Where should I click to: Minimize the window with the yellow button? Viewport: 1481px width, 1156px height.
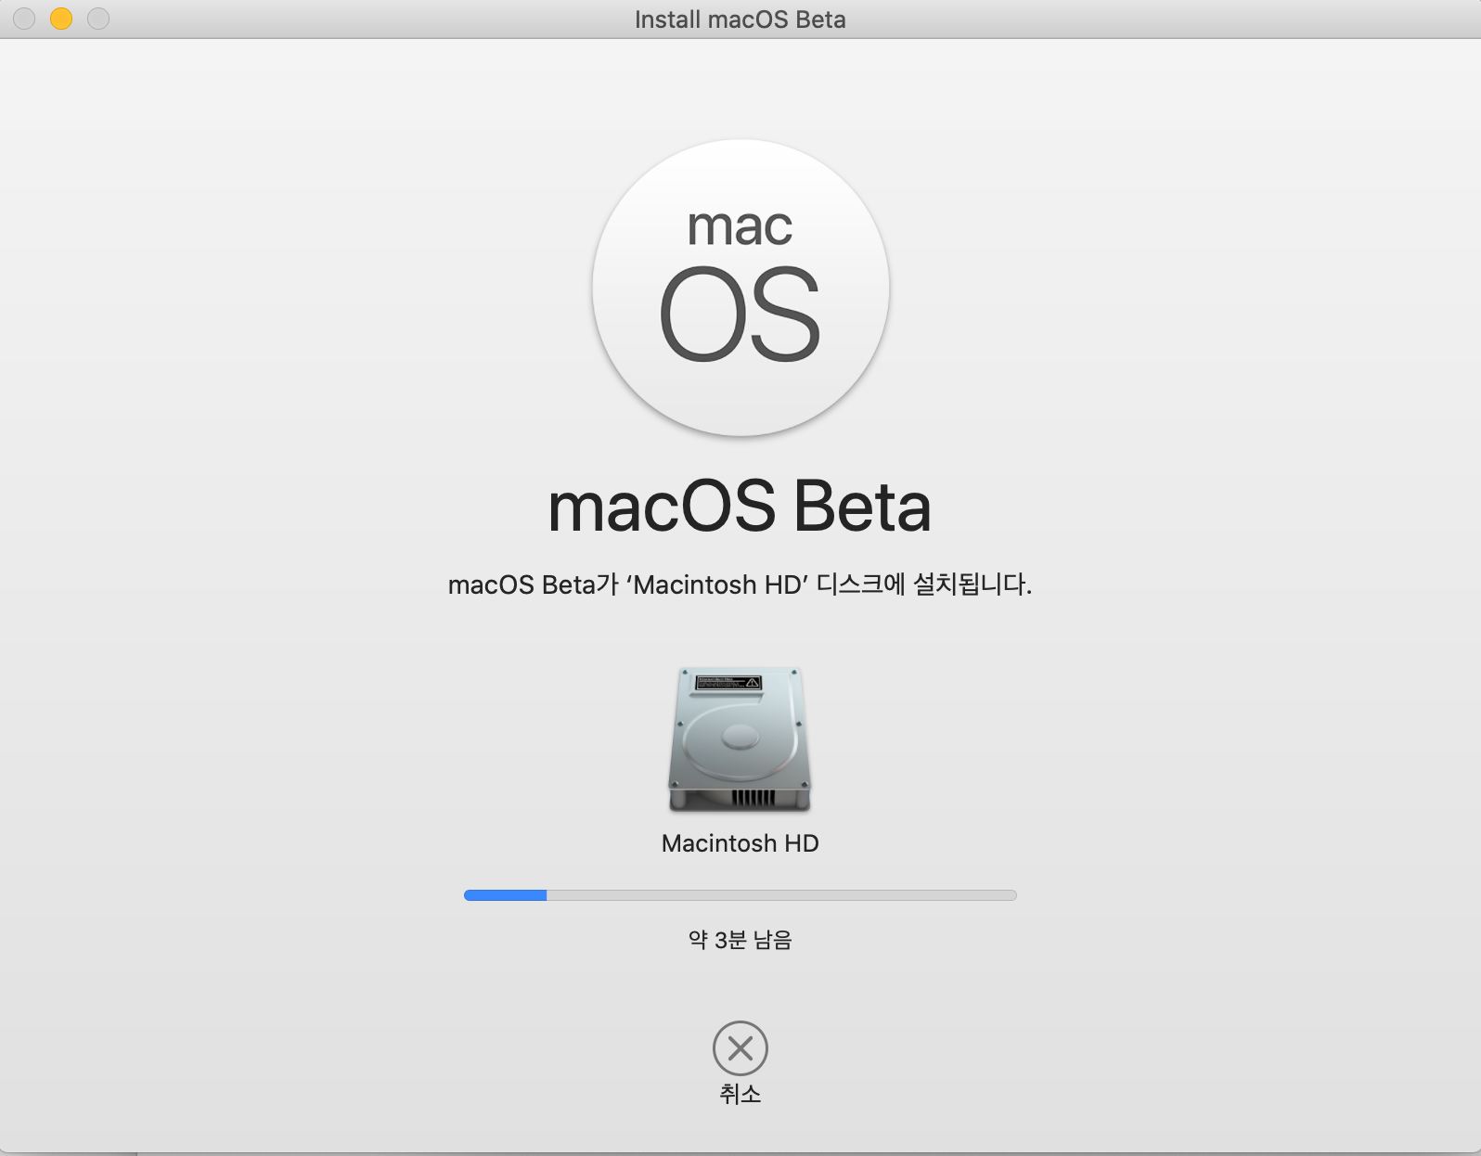(x=61, y=19)
